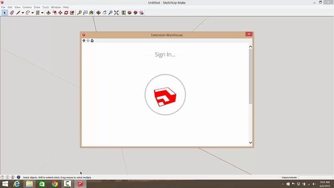The image size is (334, 188).
Task: Click the 'Measurements' label
Action: point(289,178)
